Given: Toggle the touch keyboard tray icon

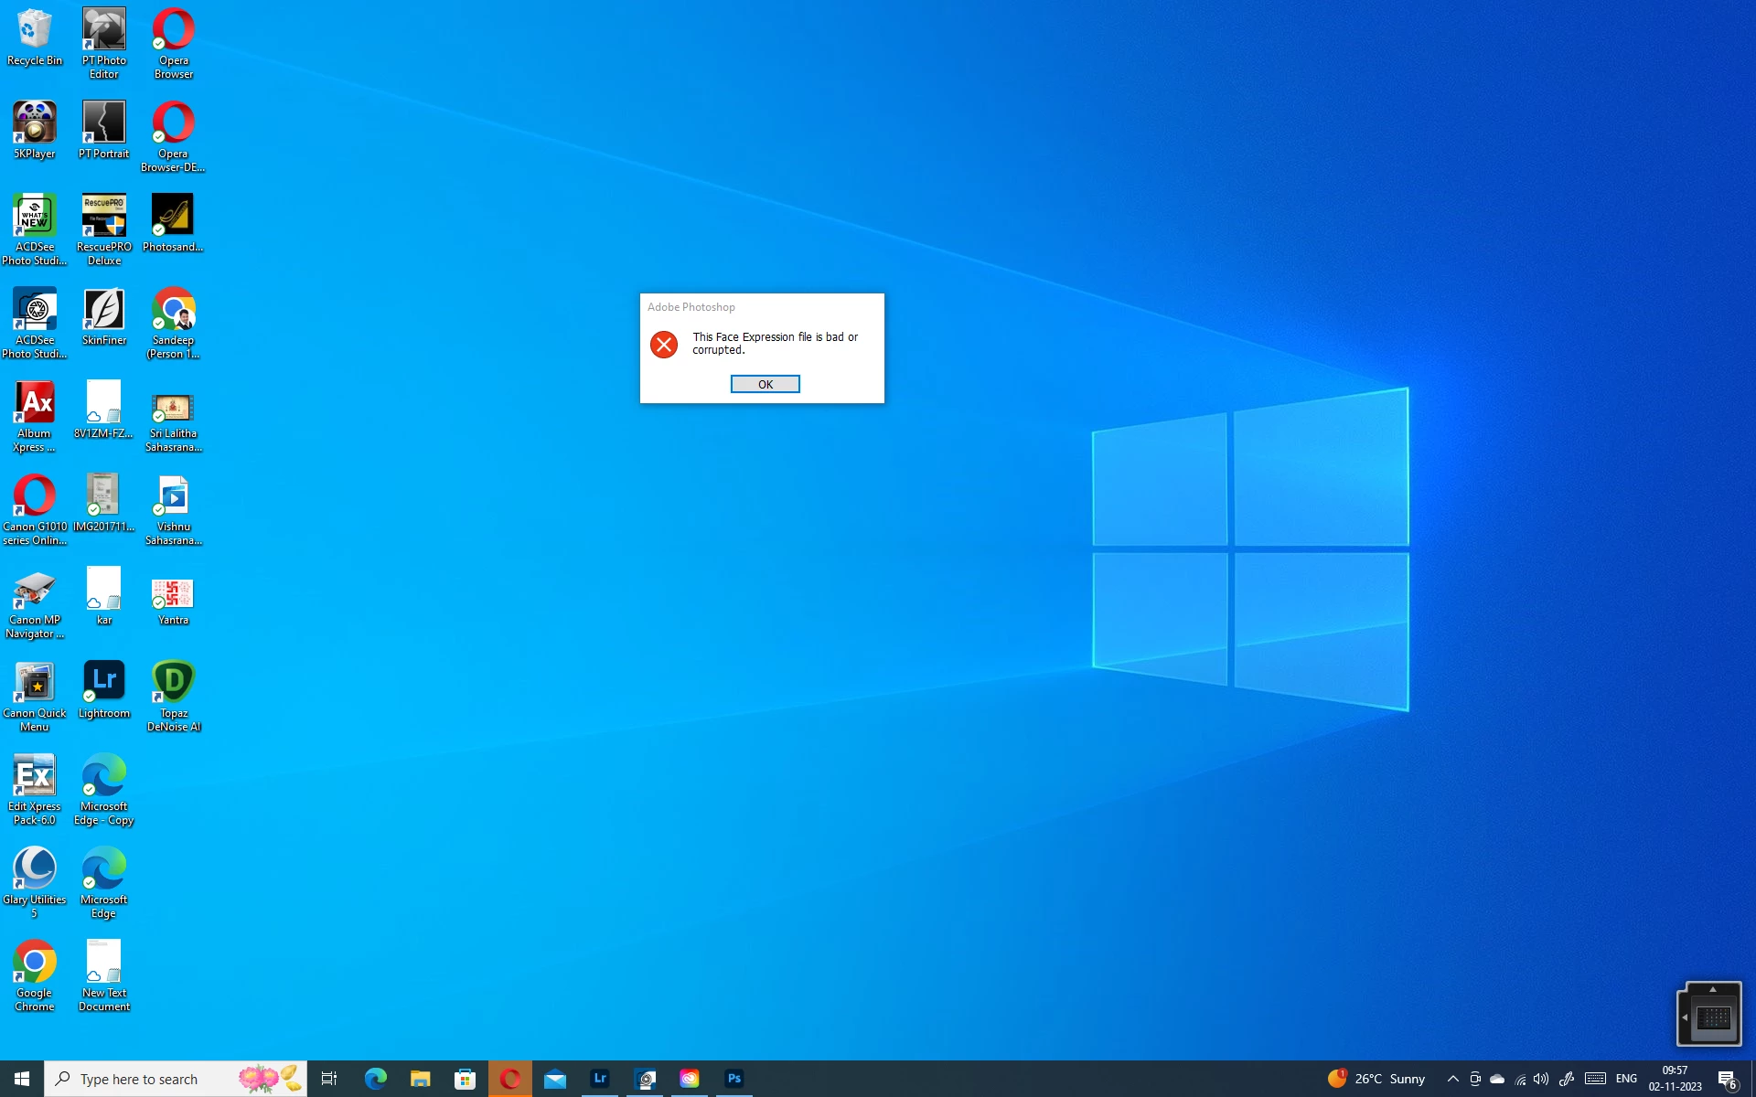Looking at the screenshot, I should (1595, 1079).
